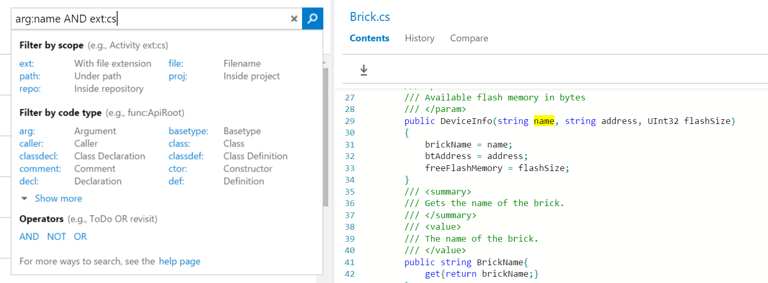768x283 pixels.
Task: Open the Compare tab
Action: pyautogui.click(x=469, y=38)
